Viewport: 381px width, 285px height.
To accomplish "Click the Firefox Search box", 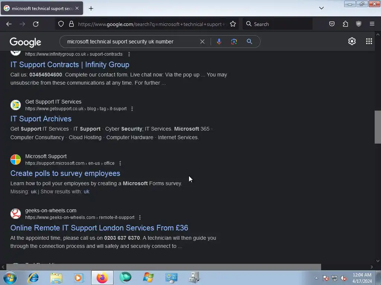I will pos(278,24).
